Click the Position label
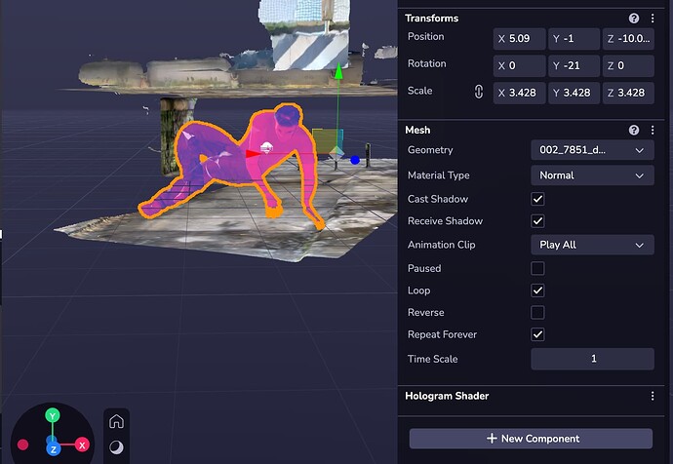 (x=426, y=36)
